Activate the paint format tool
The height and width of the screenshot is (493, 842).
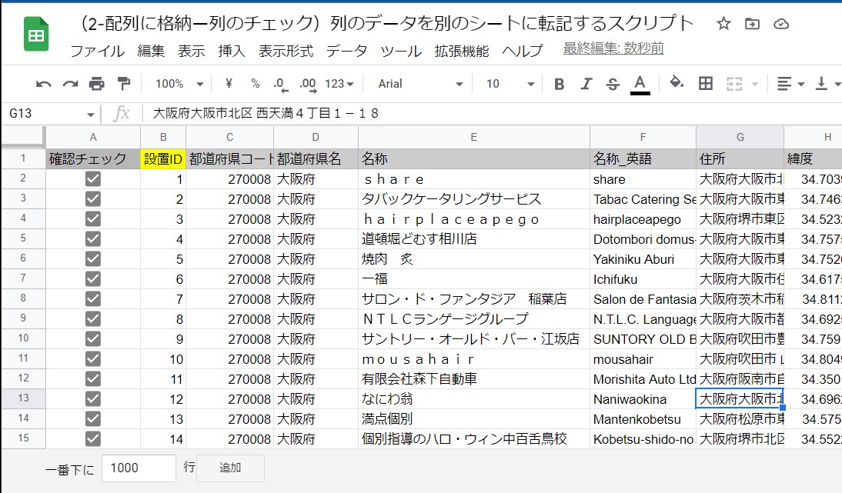click(123, 84)
